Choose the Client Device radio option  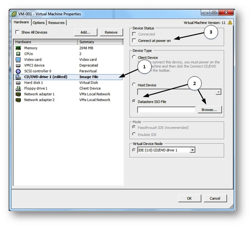click(135, 57)
